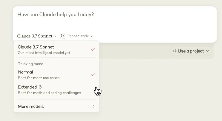
Task: Click the quill style icon
Action: [63, 36]
